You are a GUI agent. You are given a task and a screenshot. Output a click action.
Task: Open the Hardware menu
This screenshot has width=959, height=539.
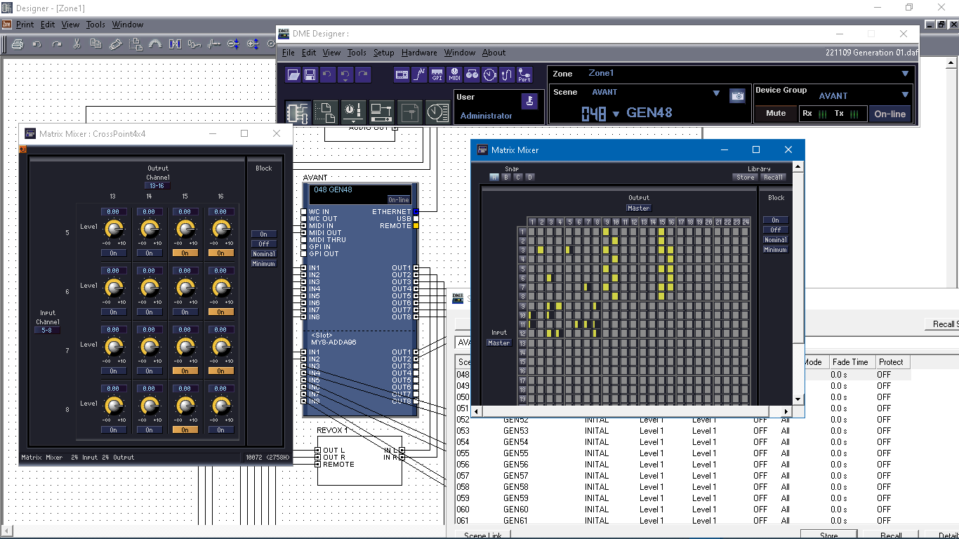[419, 53]
